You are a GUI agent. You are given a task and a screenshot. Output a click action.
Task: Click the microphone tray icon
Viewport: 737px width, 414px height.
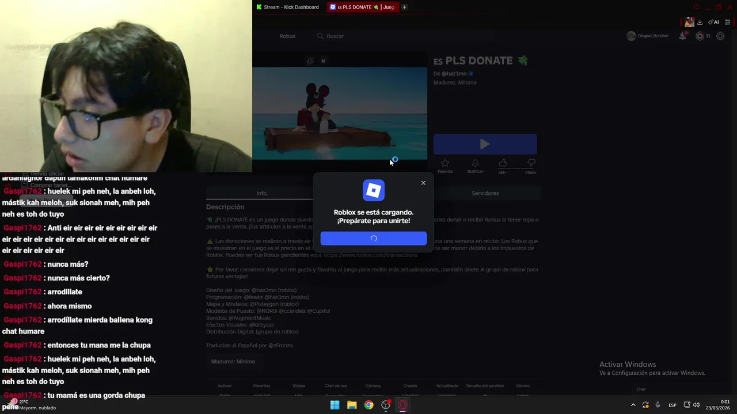pos(658,405)
